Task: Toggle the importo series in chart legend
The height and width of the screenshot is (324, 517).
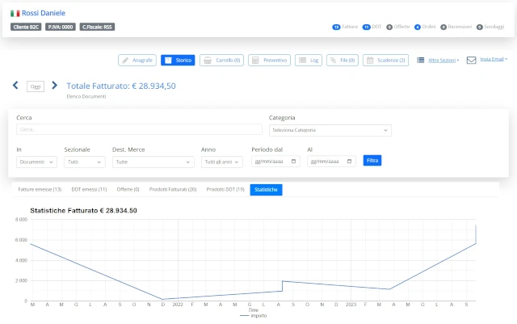Action: tap(253, 316)
